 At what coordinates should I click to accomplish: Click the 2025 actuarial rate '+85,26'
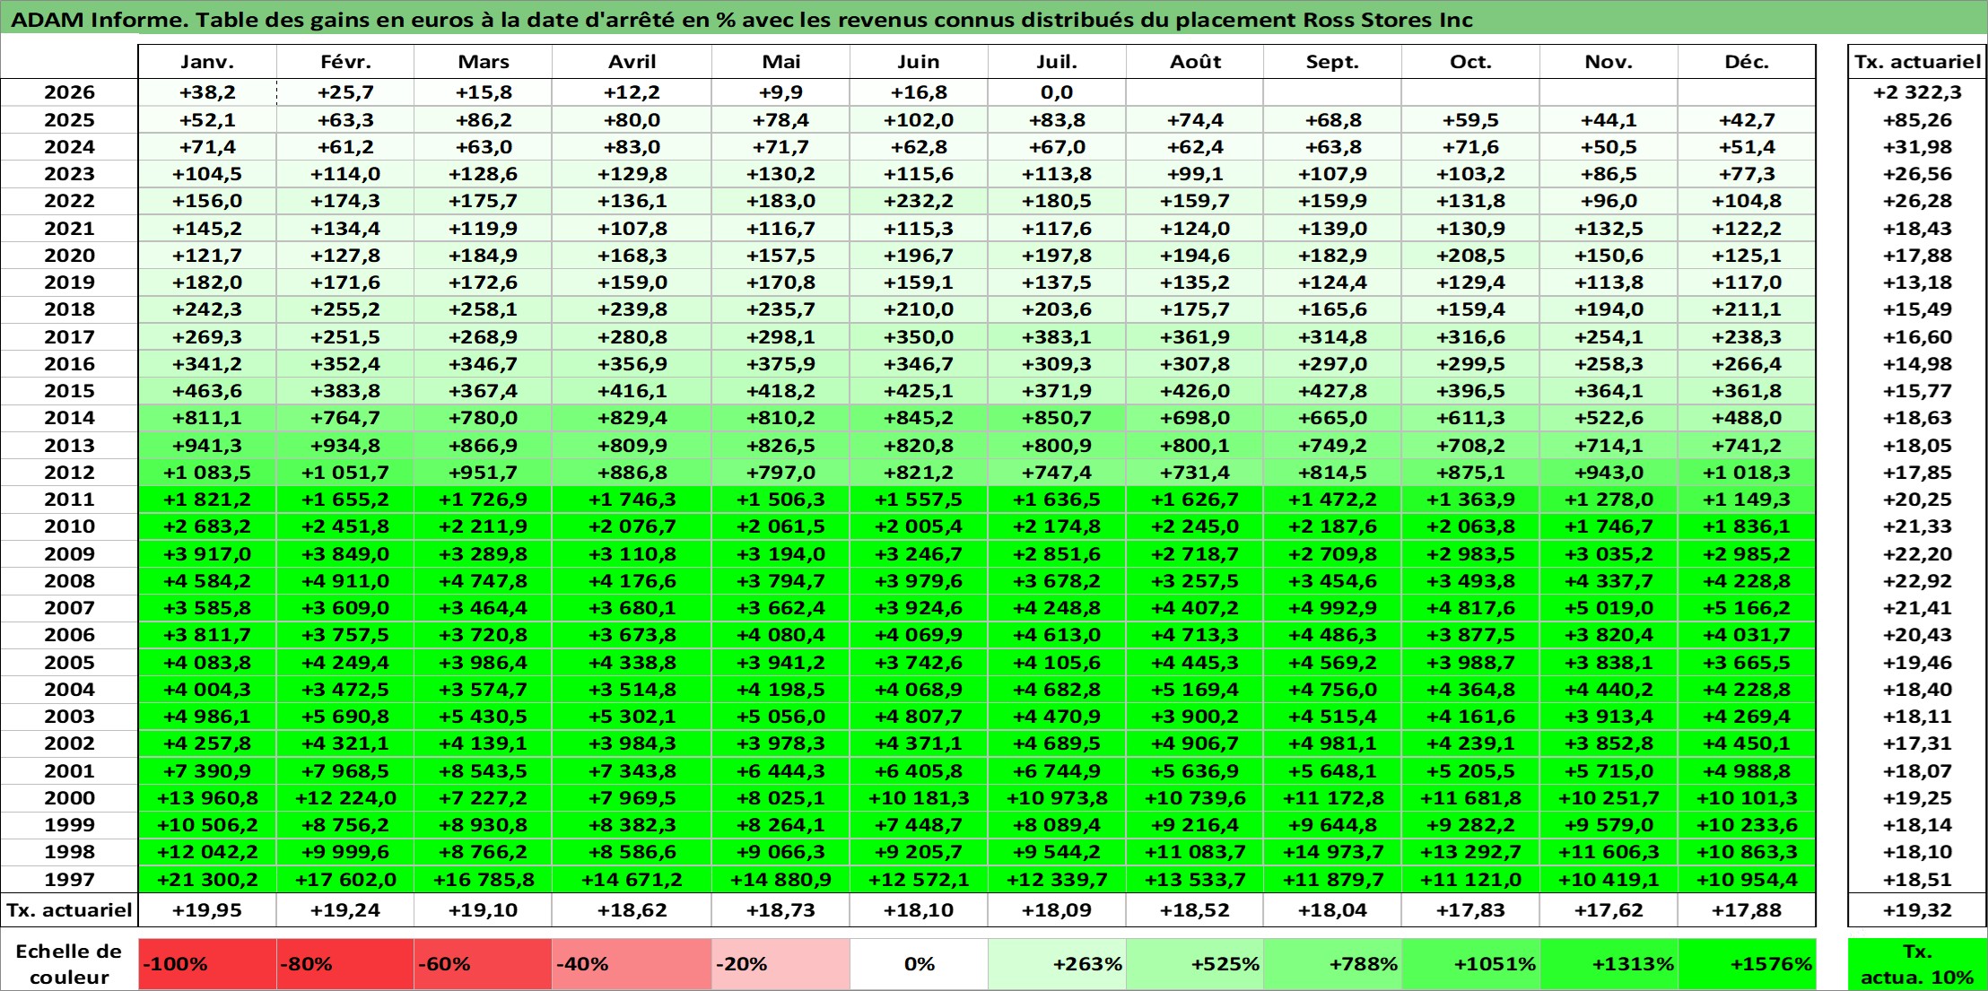(1917, 120)
